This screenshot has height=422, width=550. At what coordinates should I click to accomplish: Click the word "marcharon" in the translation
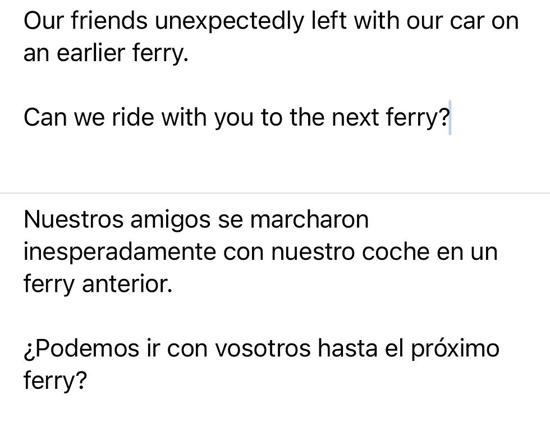(309, 219)
